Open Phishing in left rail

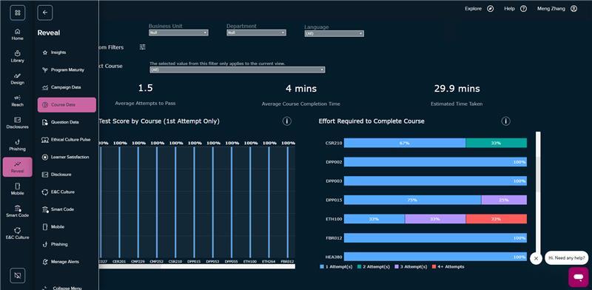(x=17, y=145)
